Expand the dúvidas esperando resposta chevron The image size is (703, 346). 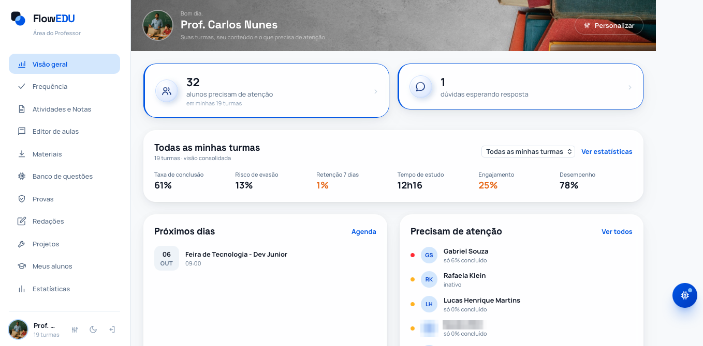(630, 87)
